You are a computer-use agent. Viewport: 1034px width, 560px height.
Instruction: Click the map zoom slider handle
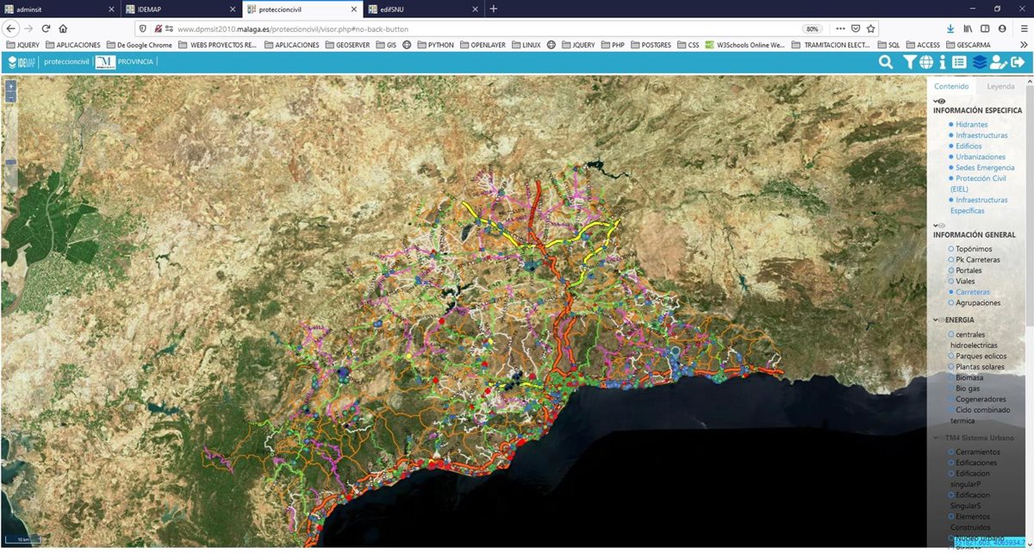10,162
